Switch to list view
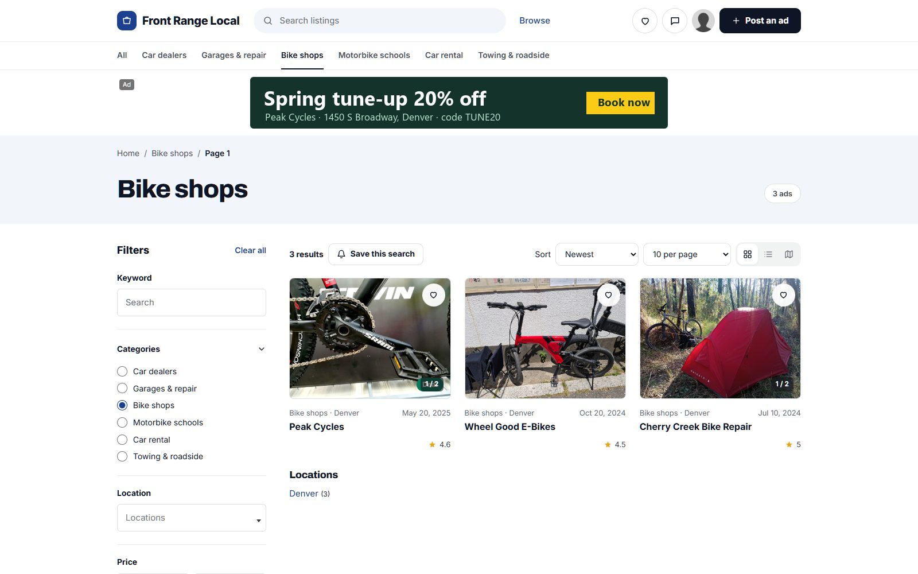Screen dimensions: 918x574 (x=768, y=254)
